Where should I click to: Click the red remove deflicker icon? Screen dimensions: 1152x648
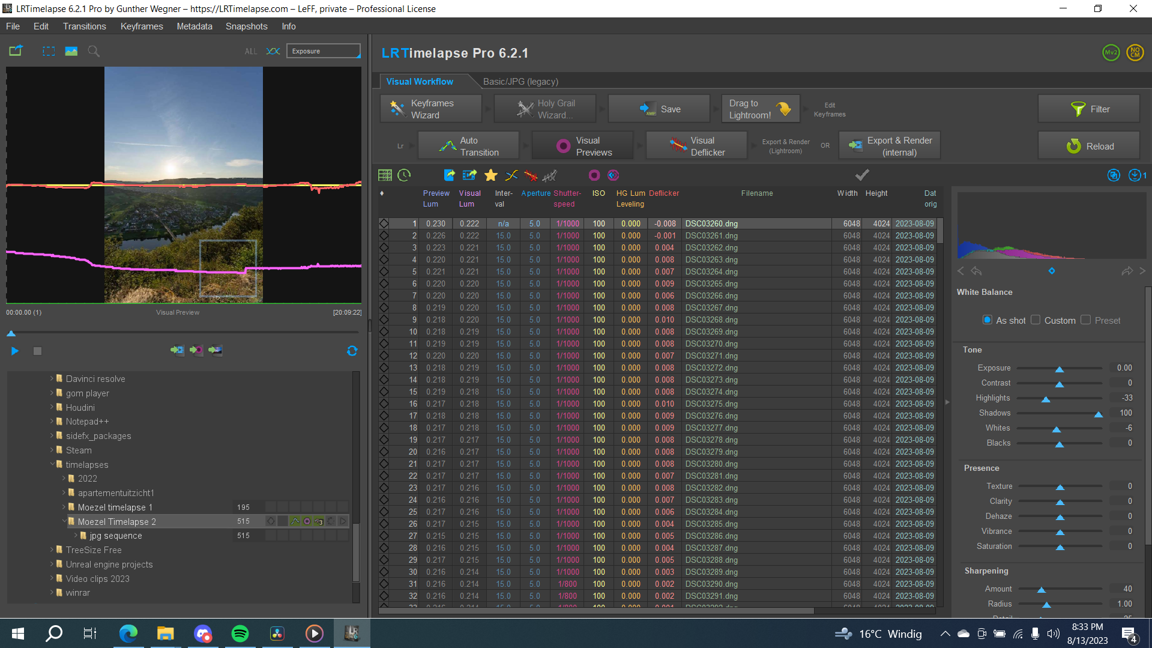[x=531, y=175]
